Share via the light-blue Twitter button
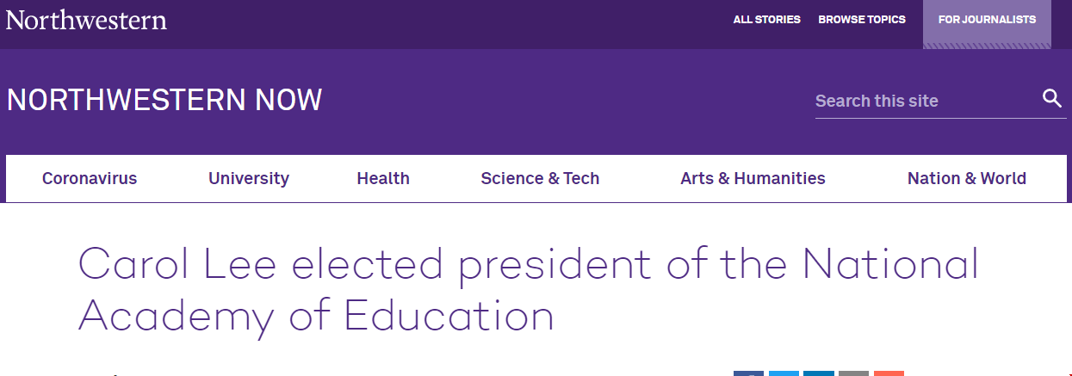The width and height of the screenshot is (1072, 376). [784, 373]
